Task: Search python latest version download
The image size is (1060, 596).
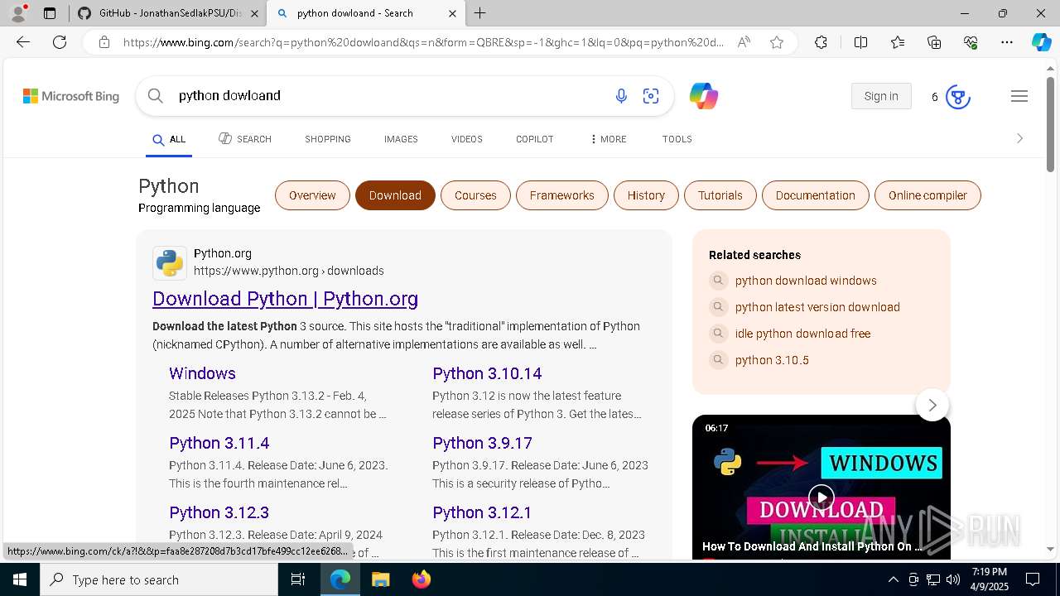Action: [x=817, y=307]
